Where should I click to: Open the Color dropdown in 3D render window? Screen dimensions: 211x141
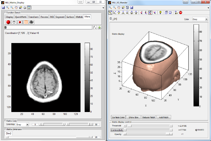click(200, 19)
